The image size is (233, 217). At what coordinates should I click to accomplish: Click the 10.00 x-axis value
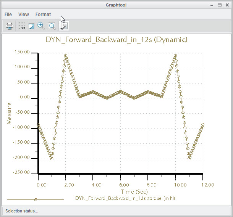(180, 185)
